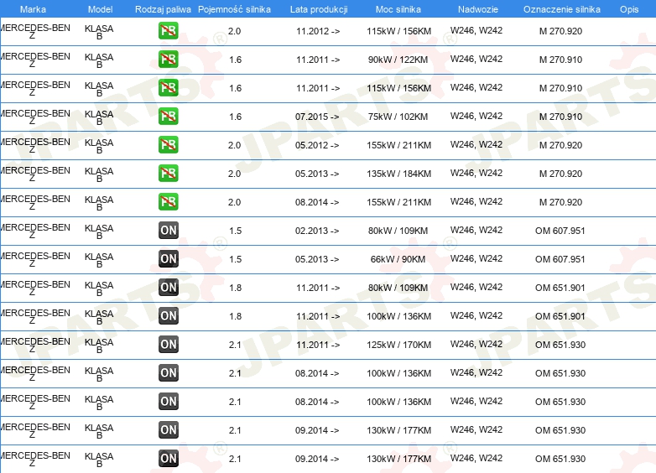Click the PB icon in the 05.2012 production row
The image size is (656, 473).
coord(169,145)
